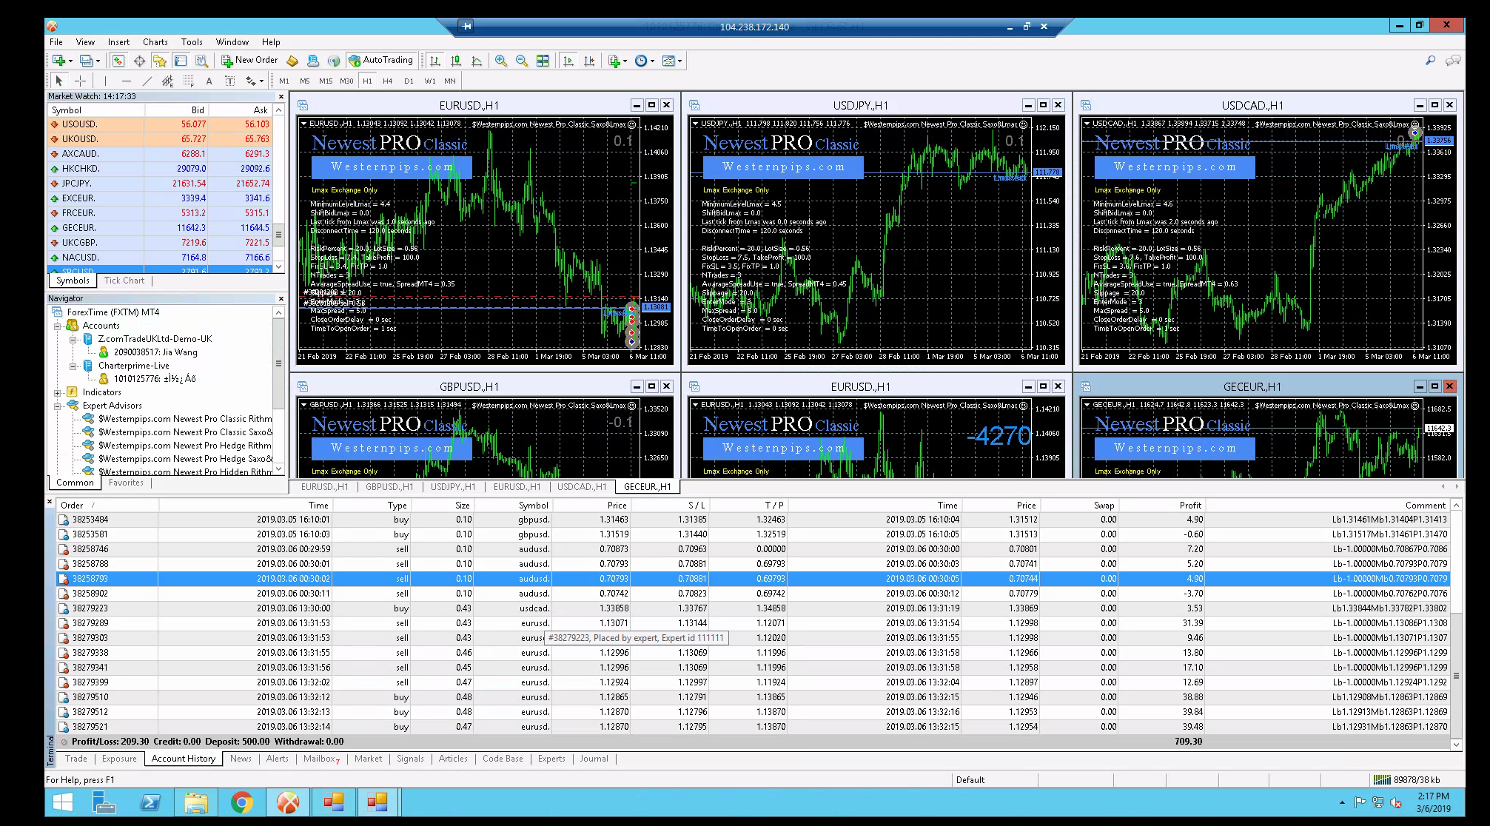Viewport: 1490px width, 826px height.
Task: Open the Arrows objects dropdown
Action: point(255,81)
